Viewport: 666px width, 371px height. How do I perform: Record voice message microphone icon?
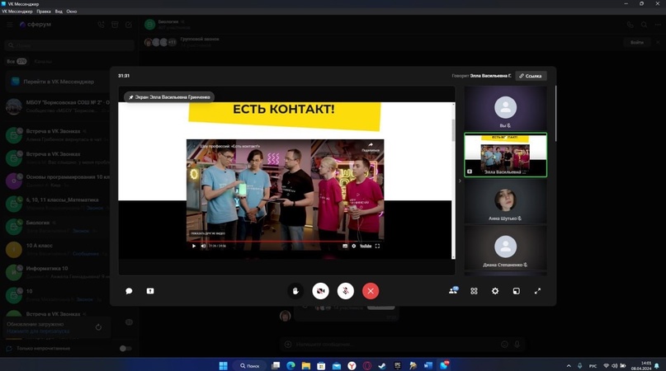[x=517, y=345]
